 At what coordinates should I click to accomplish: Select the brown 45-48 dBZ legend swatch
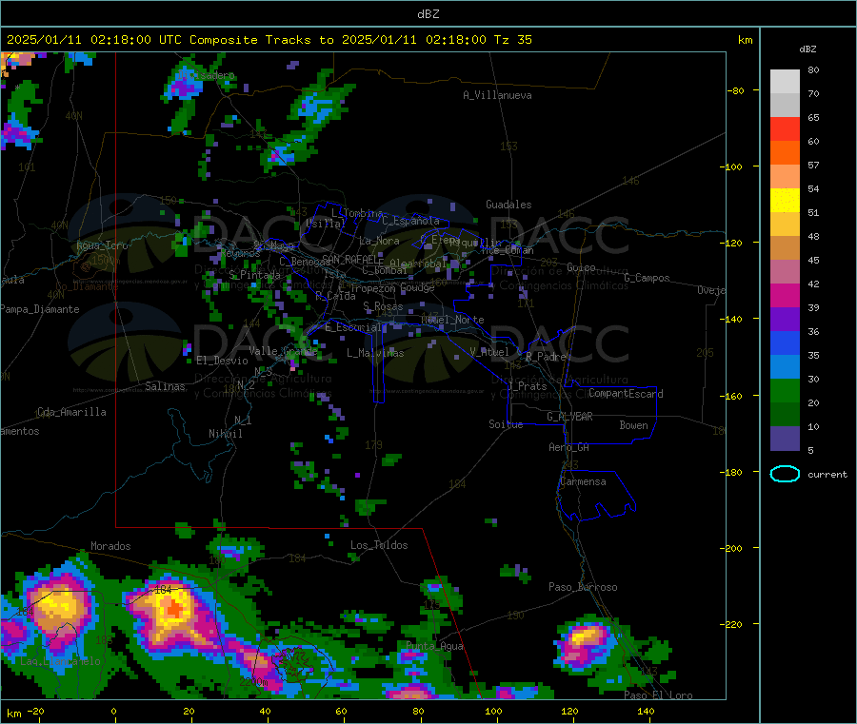[x=785, y=248]
